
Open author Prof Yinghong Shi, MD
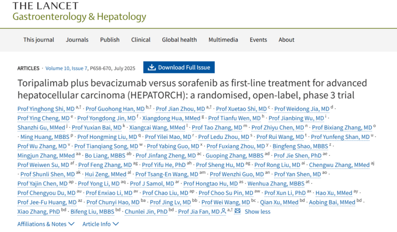pyautogui.click(x=46, y=109)
